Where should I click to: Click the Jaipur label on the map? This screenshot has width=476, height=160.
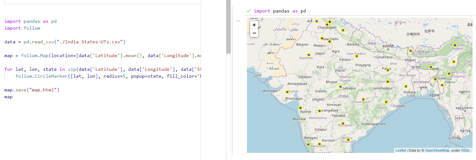320,53
